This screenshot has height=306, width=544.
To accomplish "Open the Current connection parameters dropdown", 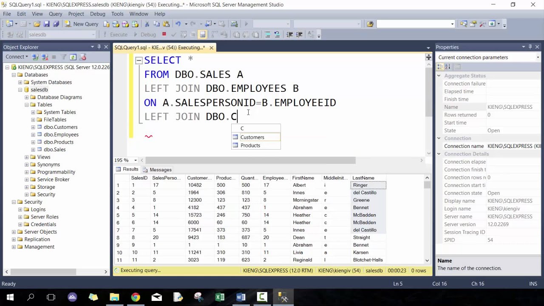I will point(538,57).
